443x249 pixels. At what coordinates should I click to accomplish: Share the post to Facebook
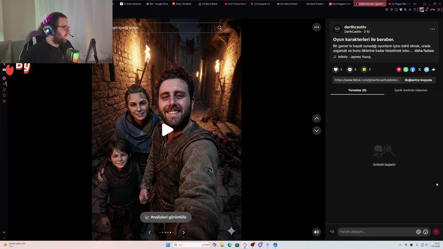pos(413,70)
